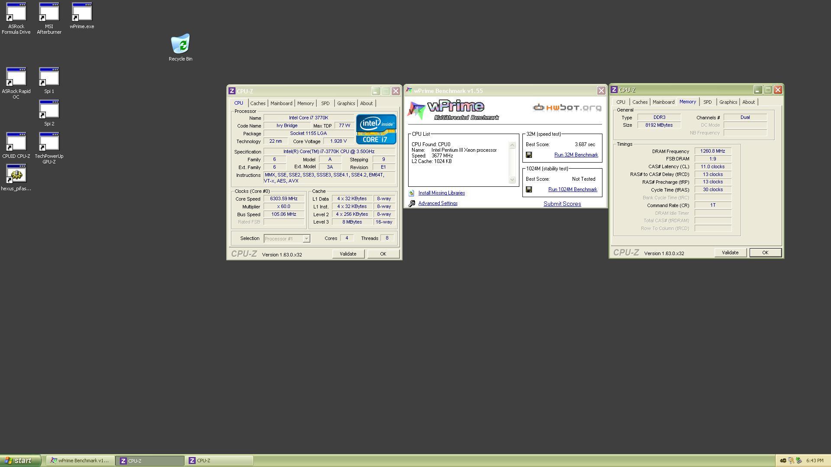Open Mainboard tab in left CPU-Z window
831x467 pixels.
pyautogui.click(x=281, y=103)
